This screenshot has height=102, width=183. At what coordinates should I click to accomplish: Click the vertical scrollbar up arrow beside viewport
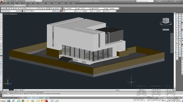tap(175, 14)
